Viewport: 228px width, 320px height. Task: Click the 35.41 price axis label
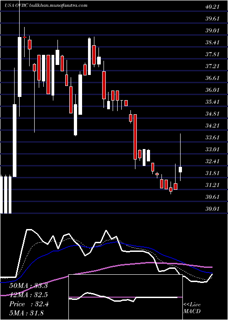(x=213, y=102)
